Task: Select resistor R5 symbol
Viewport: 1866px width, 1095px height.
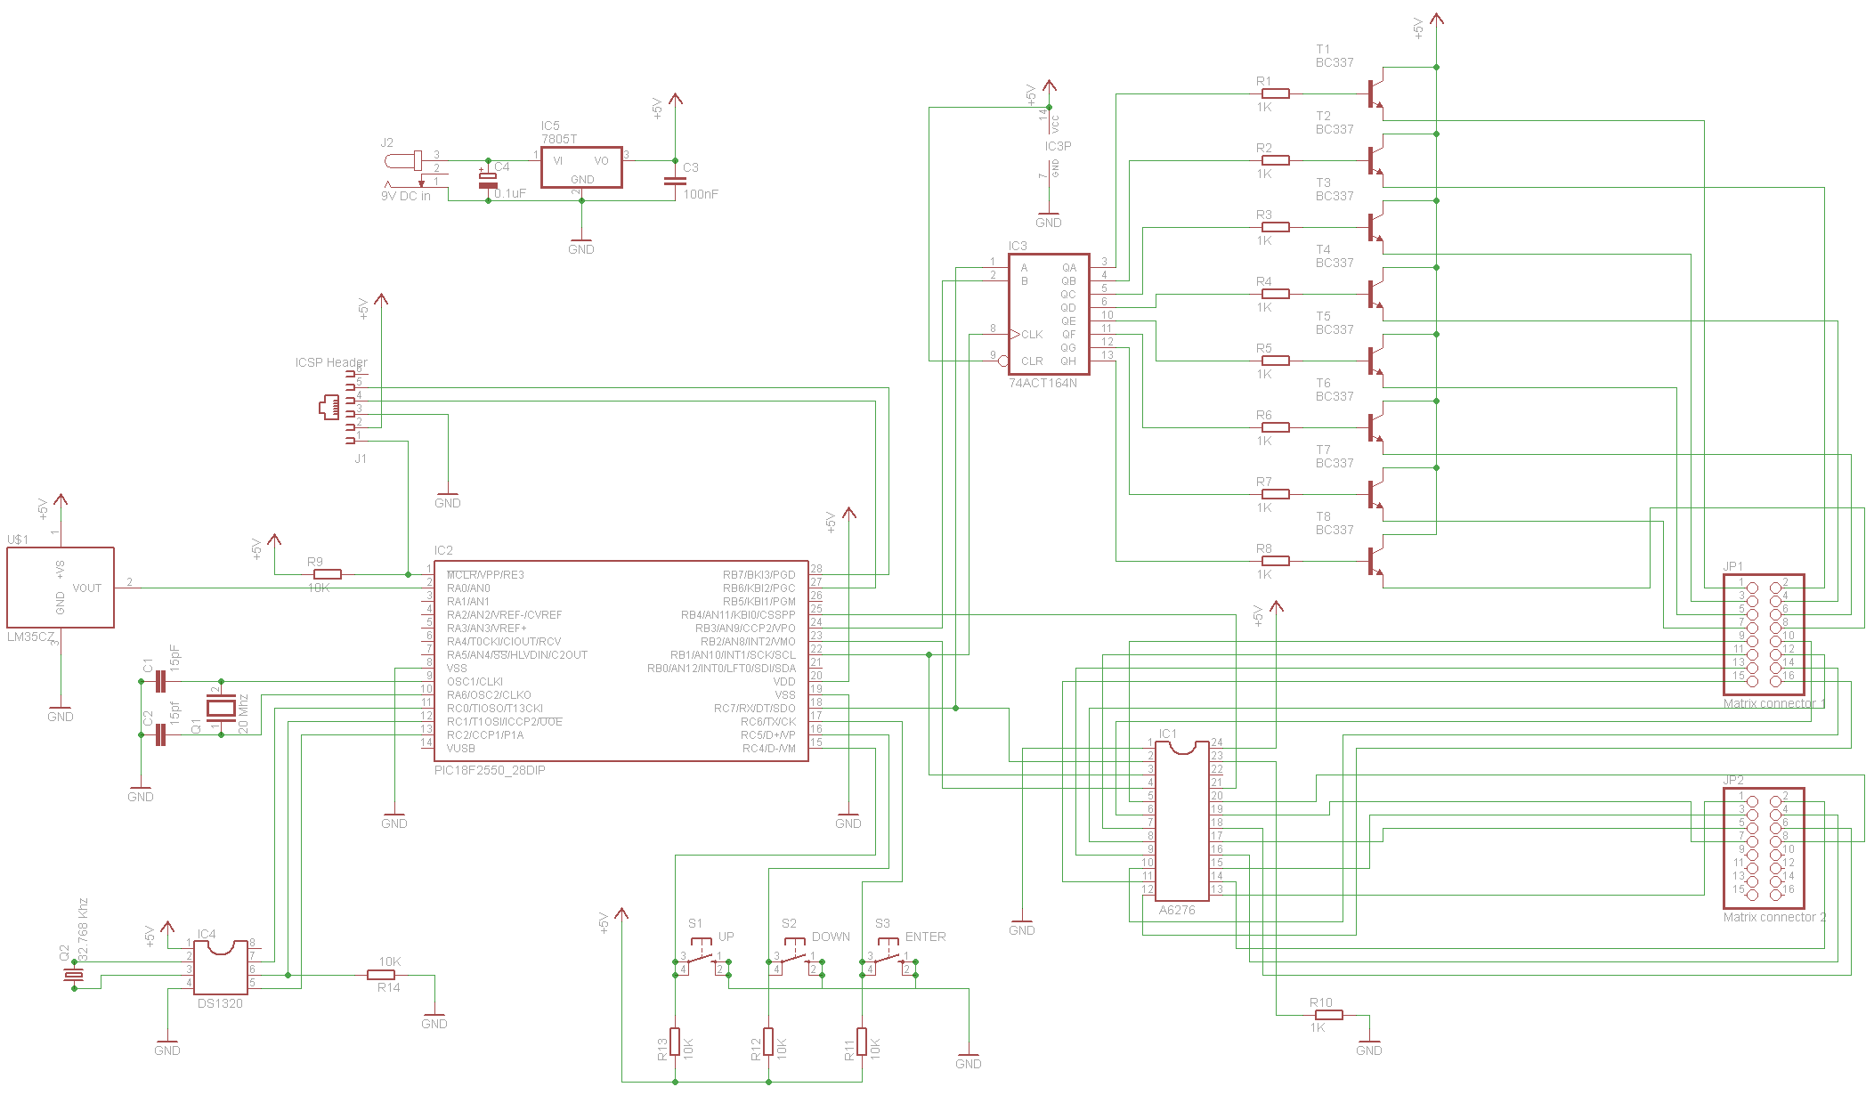Action: 1276,361
